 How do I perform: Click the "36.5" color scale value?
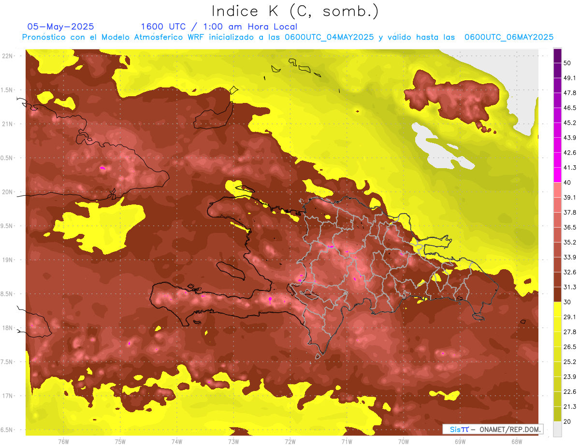(570, 227)
